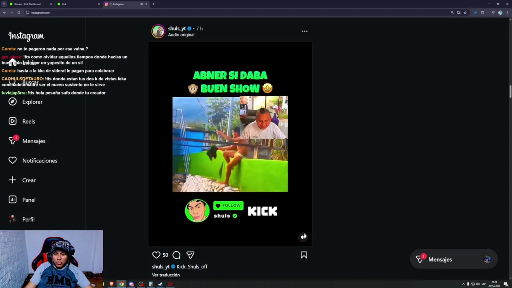Open the like count 50
Viewport: 512px width, 288px height.
tap(165, 255)
